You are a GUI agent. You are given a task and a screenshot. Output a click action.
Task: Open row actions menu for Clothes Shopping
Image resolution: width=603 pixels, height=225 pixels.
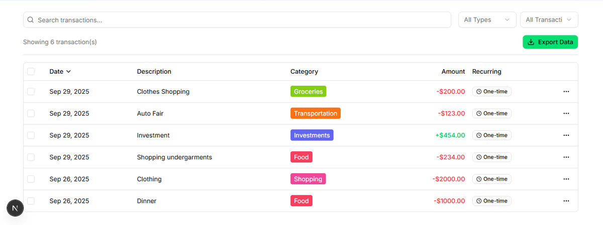(x=566, y=92)
